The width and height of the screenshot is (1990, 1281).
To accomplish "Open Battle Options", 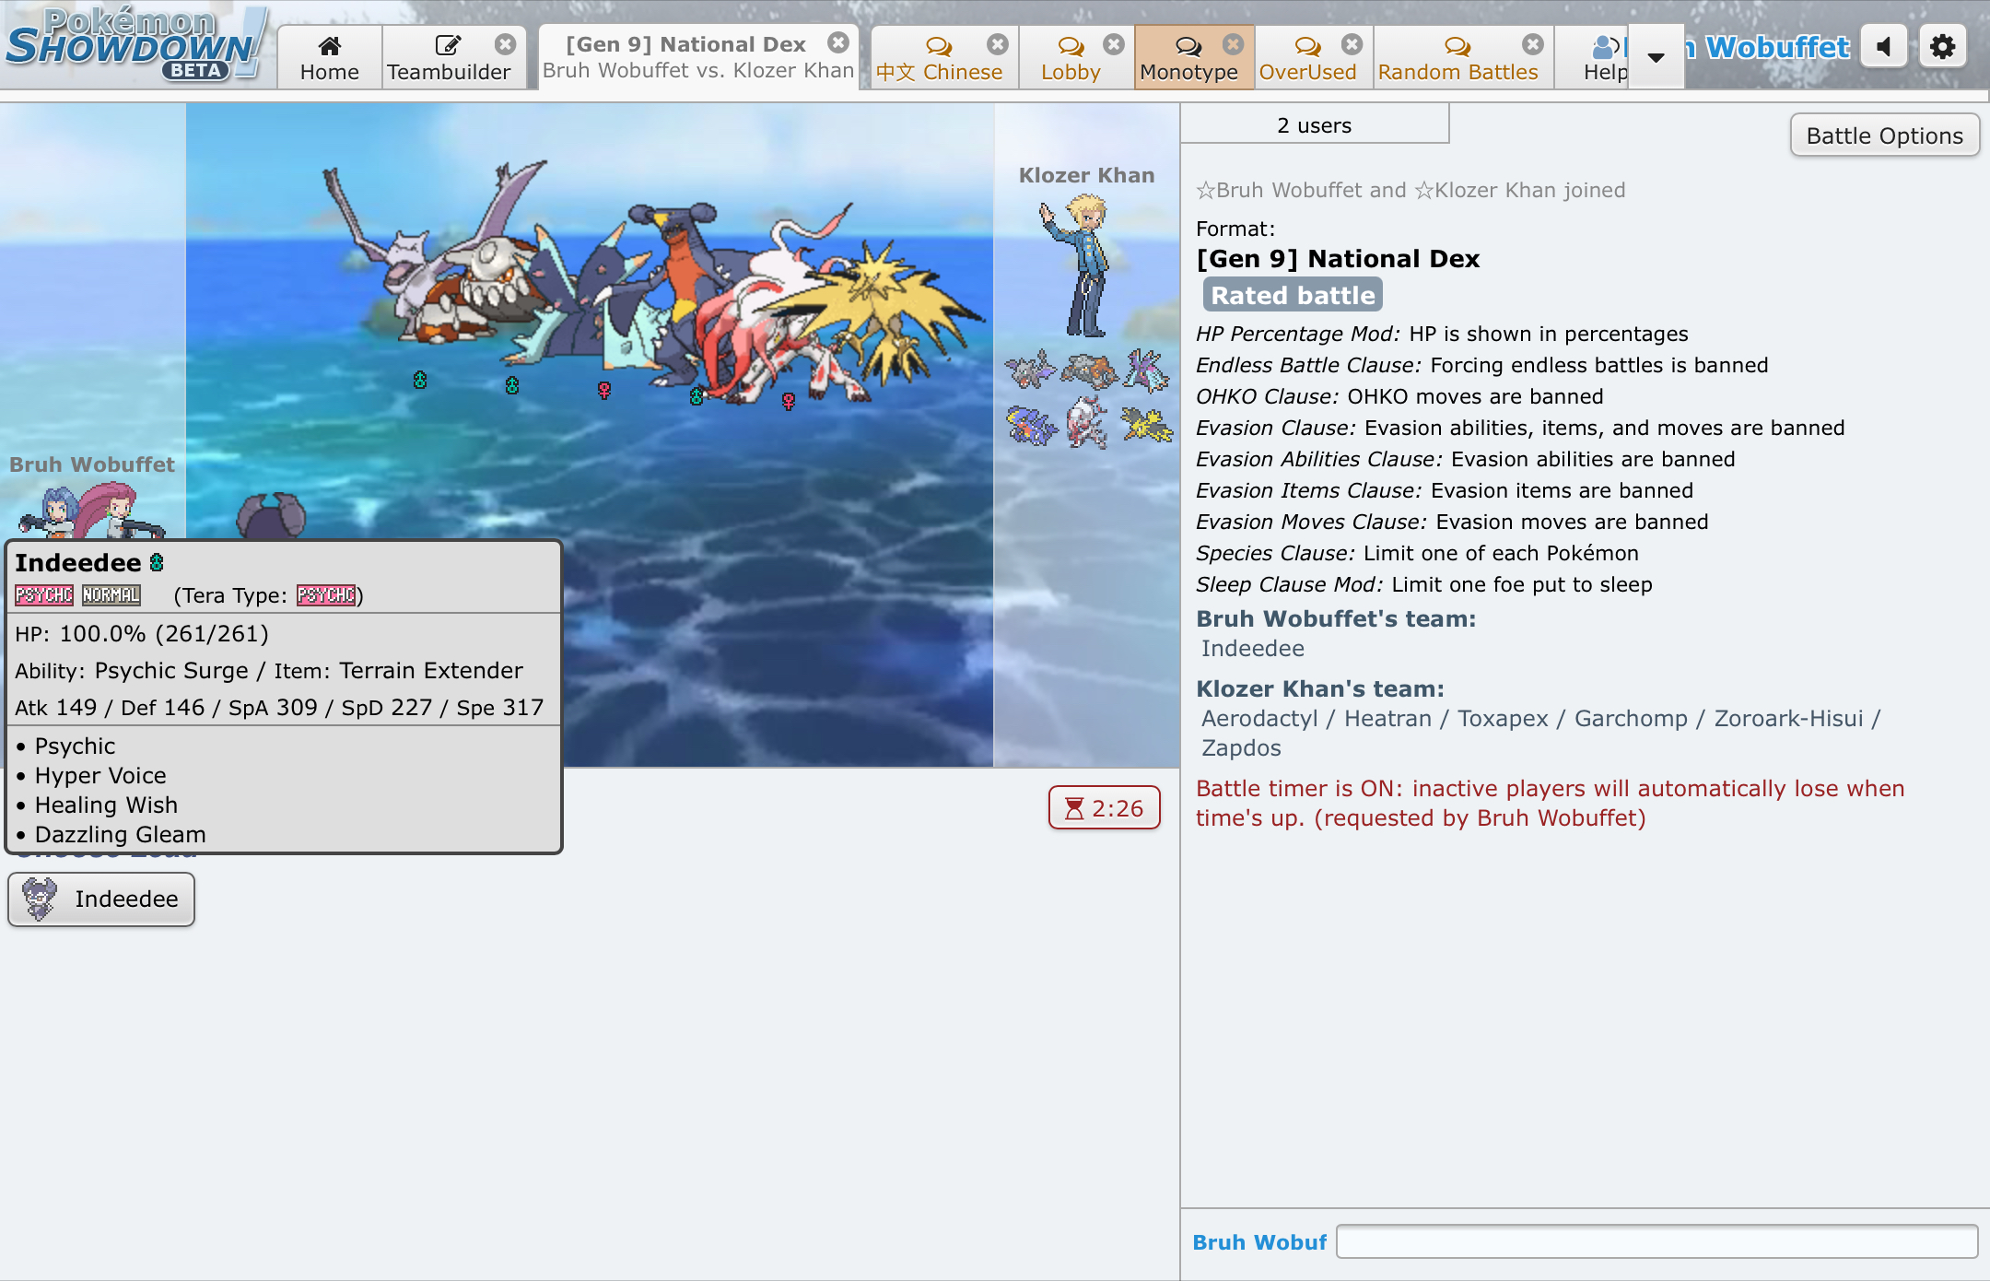I will 1884,135.
